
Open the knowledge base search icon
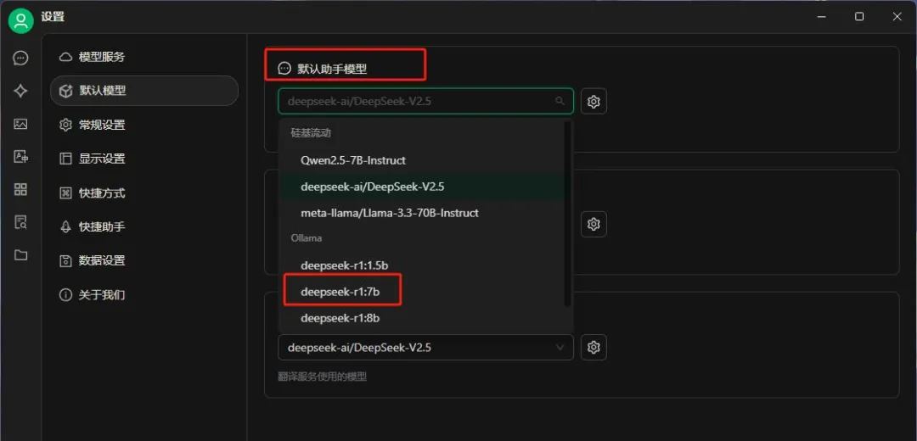click(x=21, y=222)
